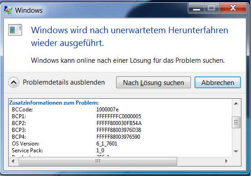This screenshot has width=251, height=176.
Task: Click the vertical scrollbar thumb in details
Action: [x=236, y=122]
